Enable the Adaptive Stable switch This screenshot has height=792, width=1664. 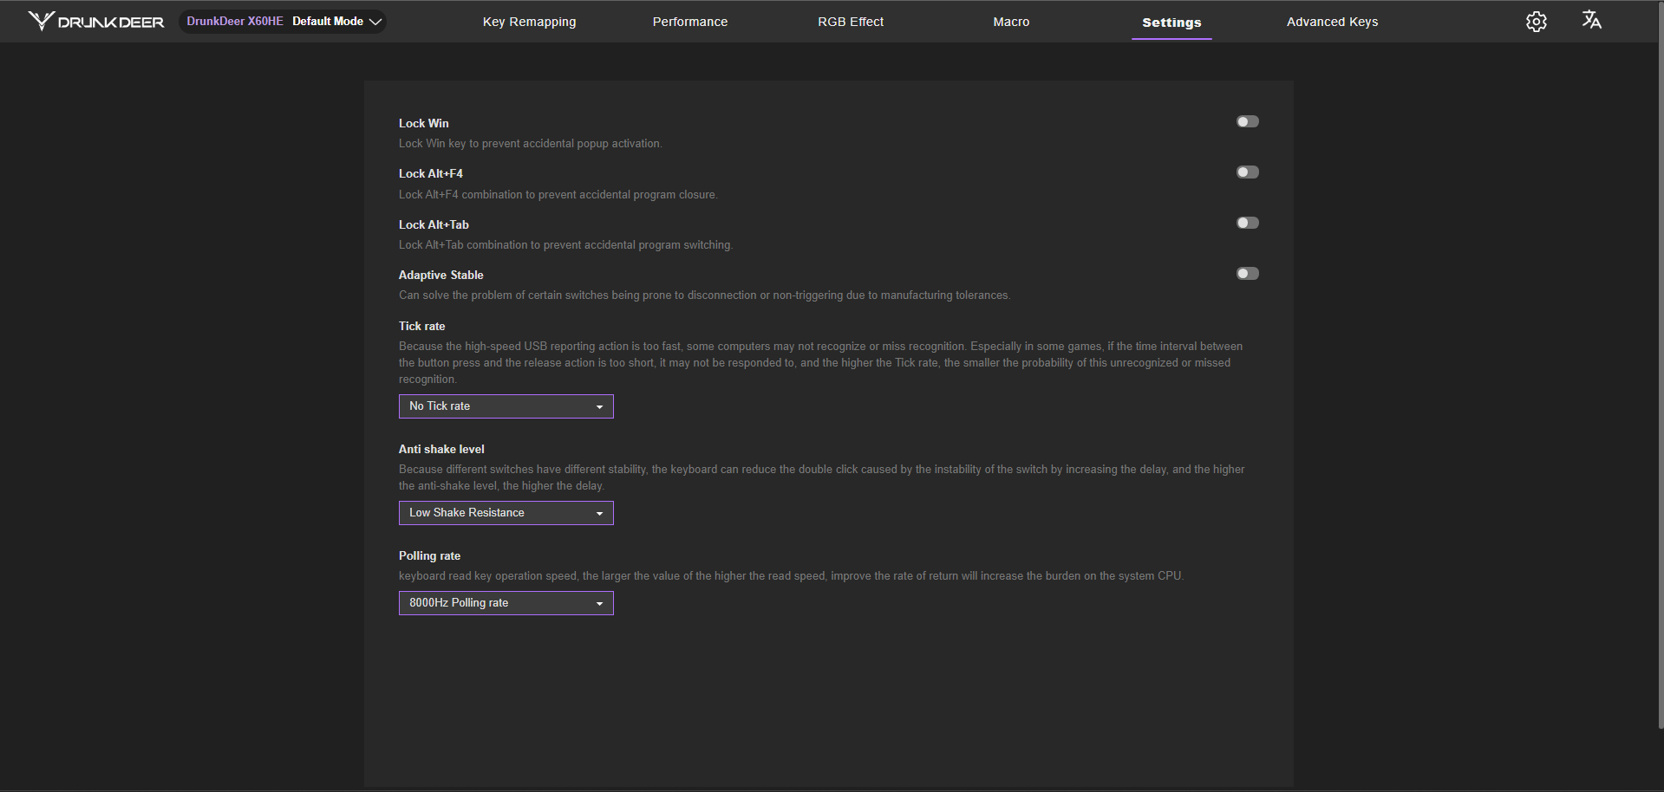point(1247,274)
